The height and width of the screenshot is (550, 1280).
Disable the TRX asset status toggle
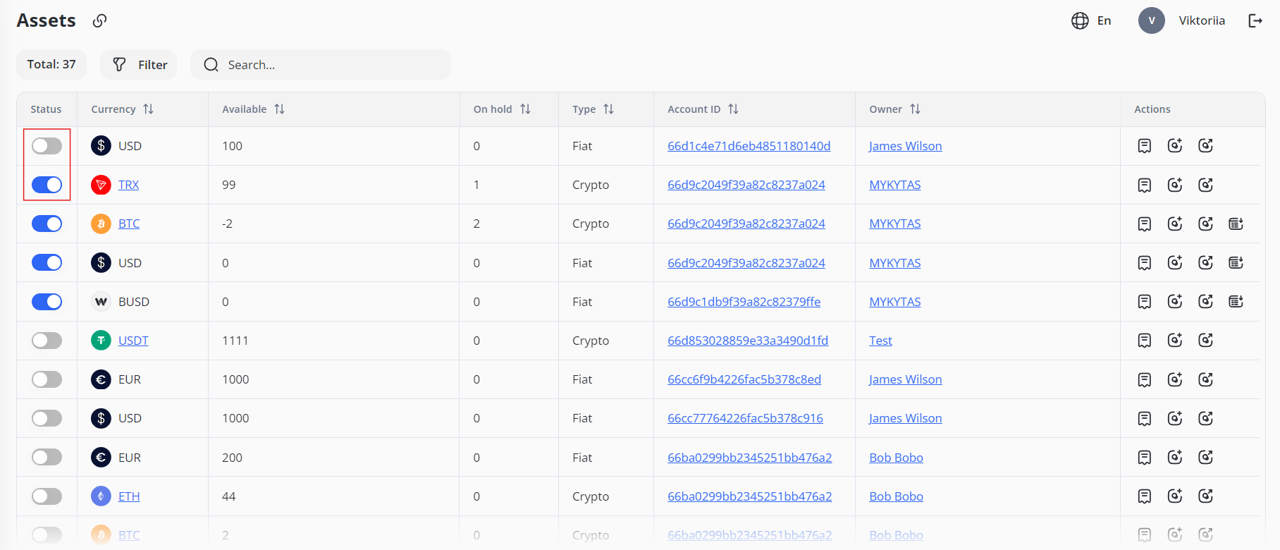[47, 185]
